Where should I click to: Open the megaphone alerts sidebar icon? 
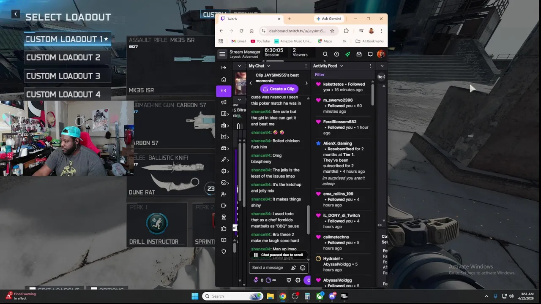coord(224,102)
